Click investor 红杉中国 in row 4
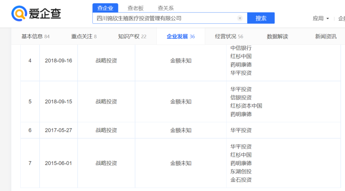 coord(241,56)
